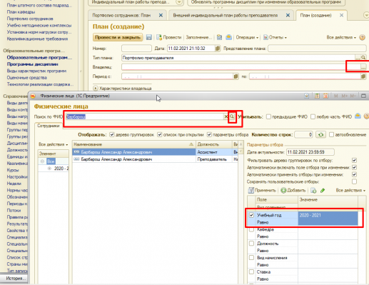Click the calculator icon in the Физические лица title bar
Screen dimensions: 369x285
point(317,96)
